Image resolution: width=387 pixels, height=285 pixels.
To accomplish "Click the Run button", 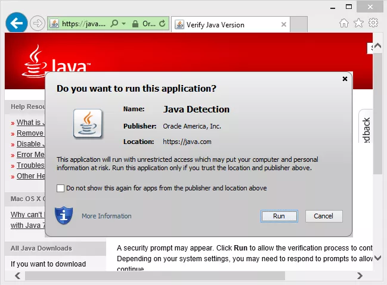I will [279, 216].
